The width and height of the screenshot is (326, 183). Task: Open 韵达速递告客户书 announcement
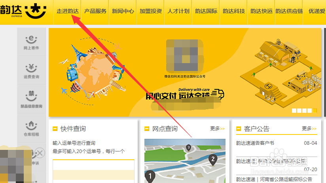255,143
